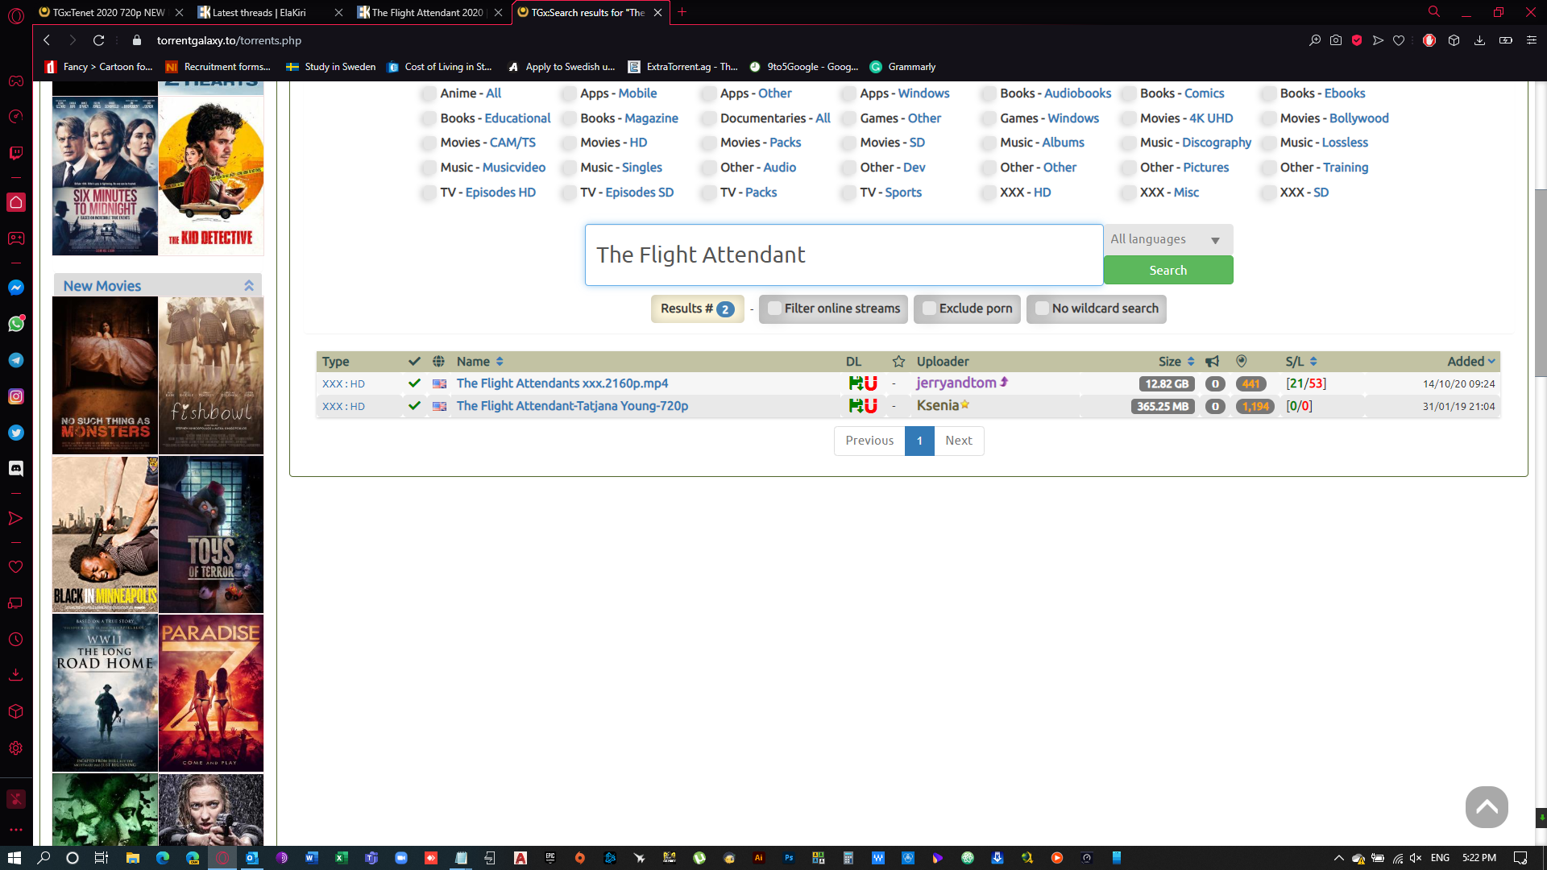Click the star bookmark column header icon

pyautogui.click(x=898, y=362)
